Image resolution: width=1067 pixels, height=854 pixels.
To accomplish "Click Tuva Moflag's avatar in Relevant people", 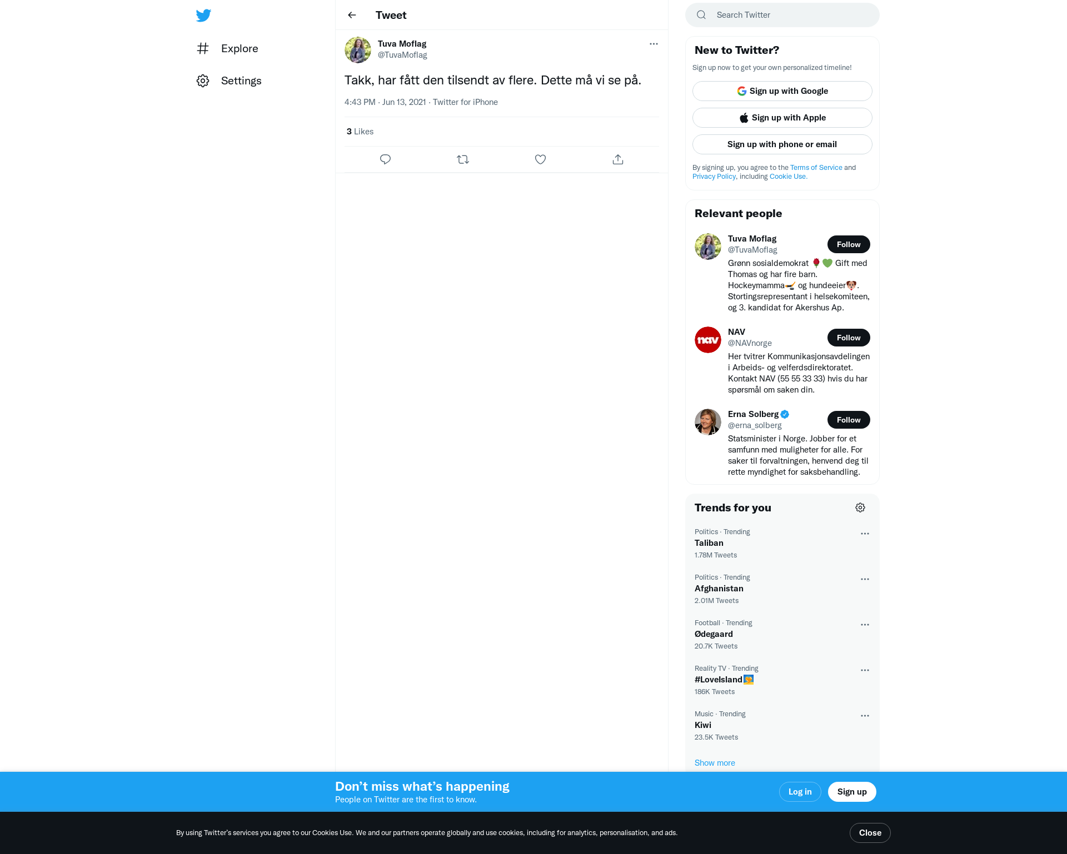I will point(708,247).
